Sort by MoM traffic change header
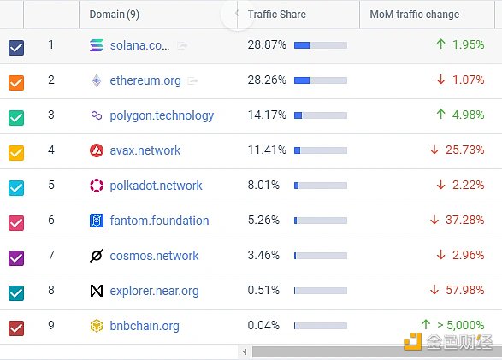Screen dimensions: 502x360 click(414, 15)
